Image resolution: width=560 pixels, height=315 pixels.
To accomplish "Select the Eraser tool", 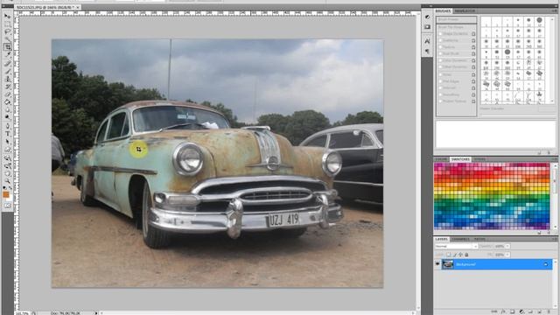I will 7,94.
